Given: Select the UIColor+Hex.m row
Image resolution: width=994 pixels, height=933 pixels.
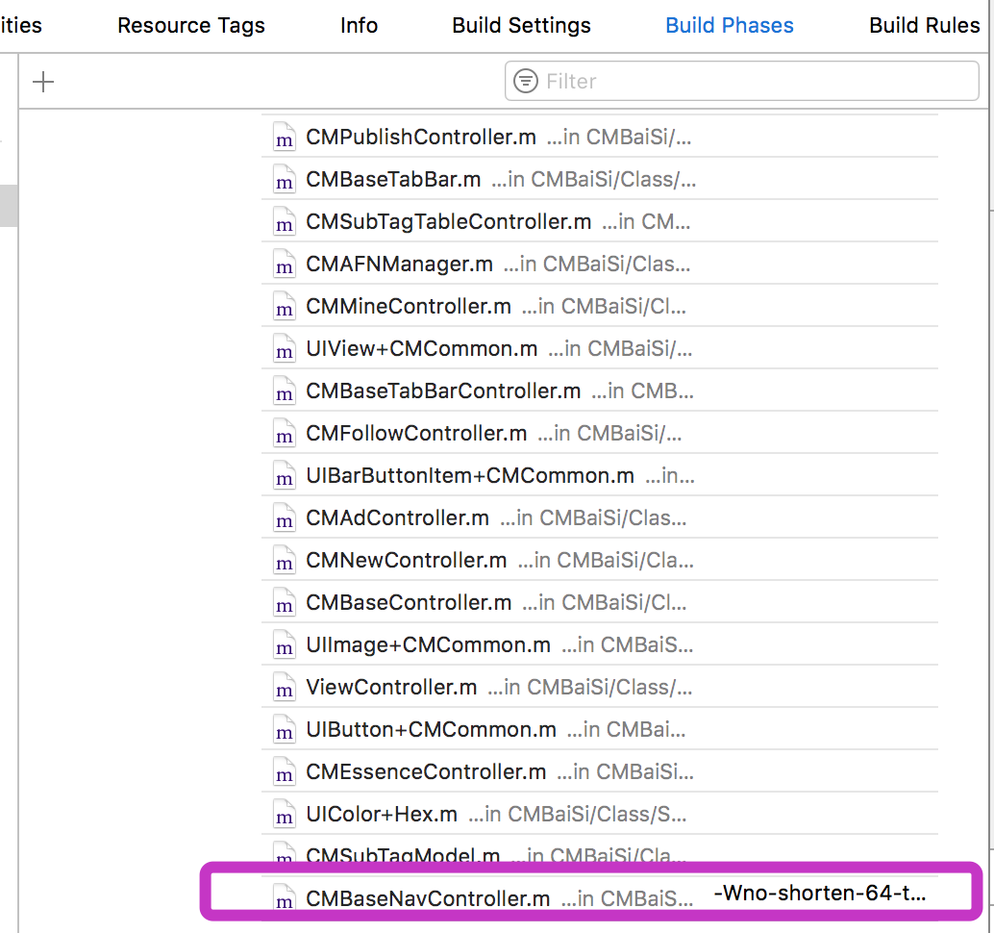Looking at the screenshot, I should pyautogui.click(x=600, y=814).
